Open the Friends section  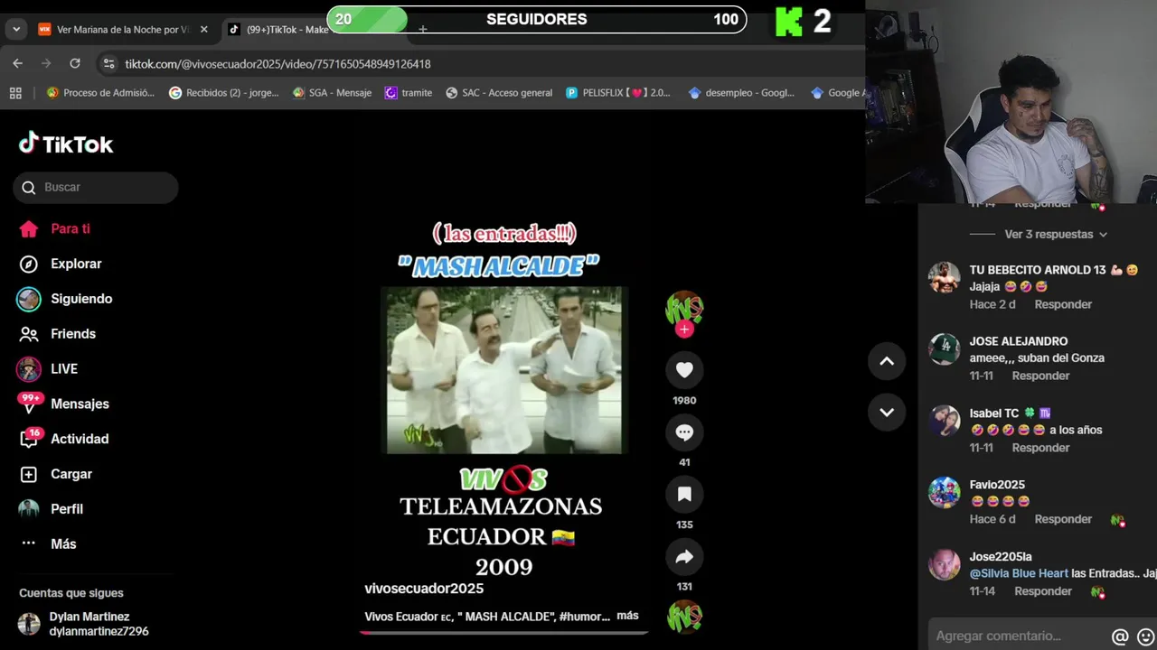(57, 334)
